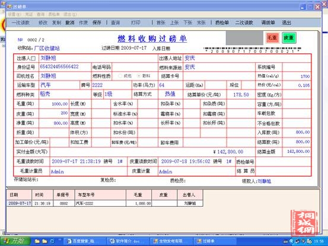Image resolution: width=328 pixels, height=246 pixels.
Task: Click 作废 in the toolbar
Action: (x=84, y=23)
